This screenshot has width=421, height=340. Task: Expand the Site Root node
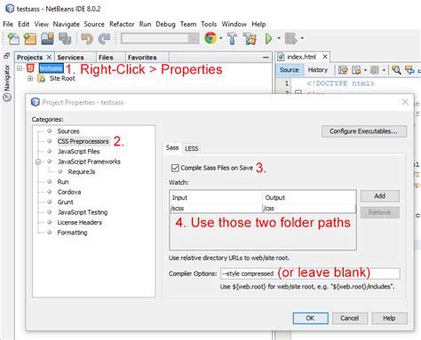click(30, 78)
